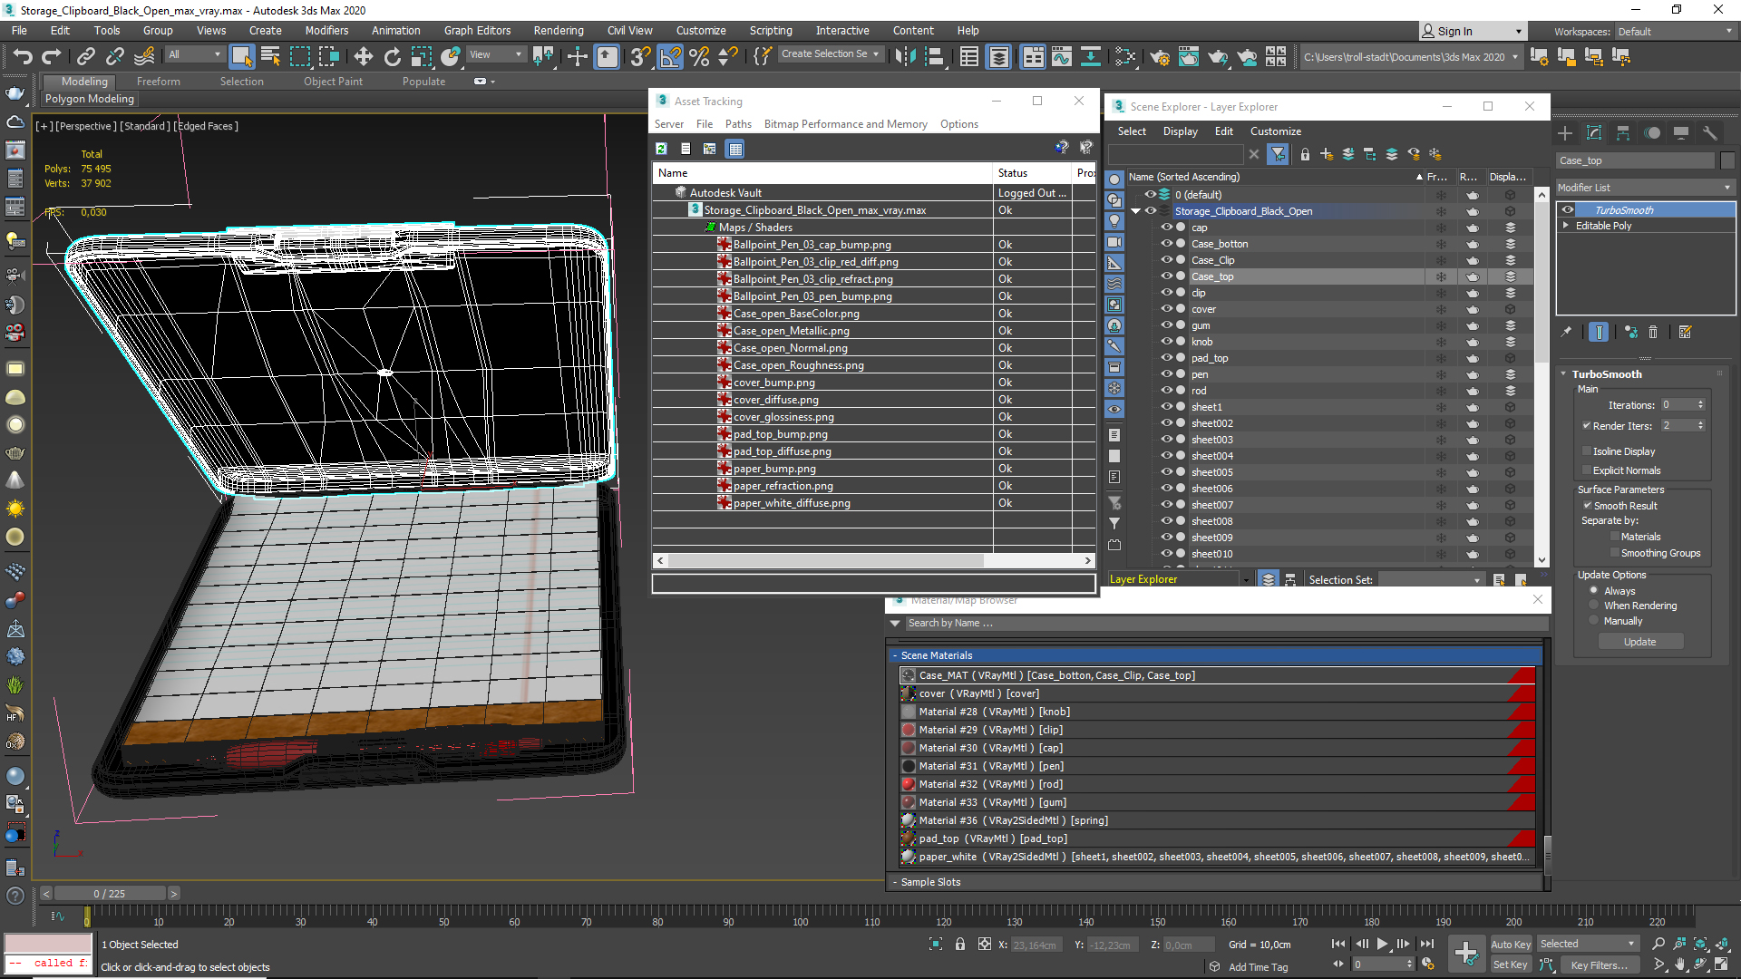Click the time slider frame 0/225
Screen dimensions: 1741x979
coord(110,894)
